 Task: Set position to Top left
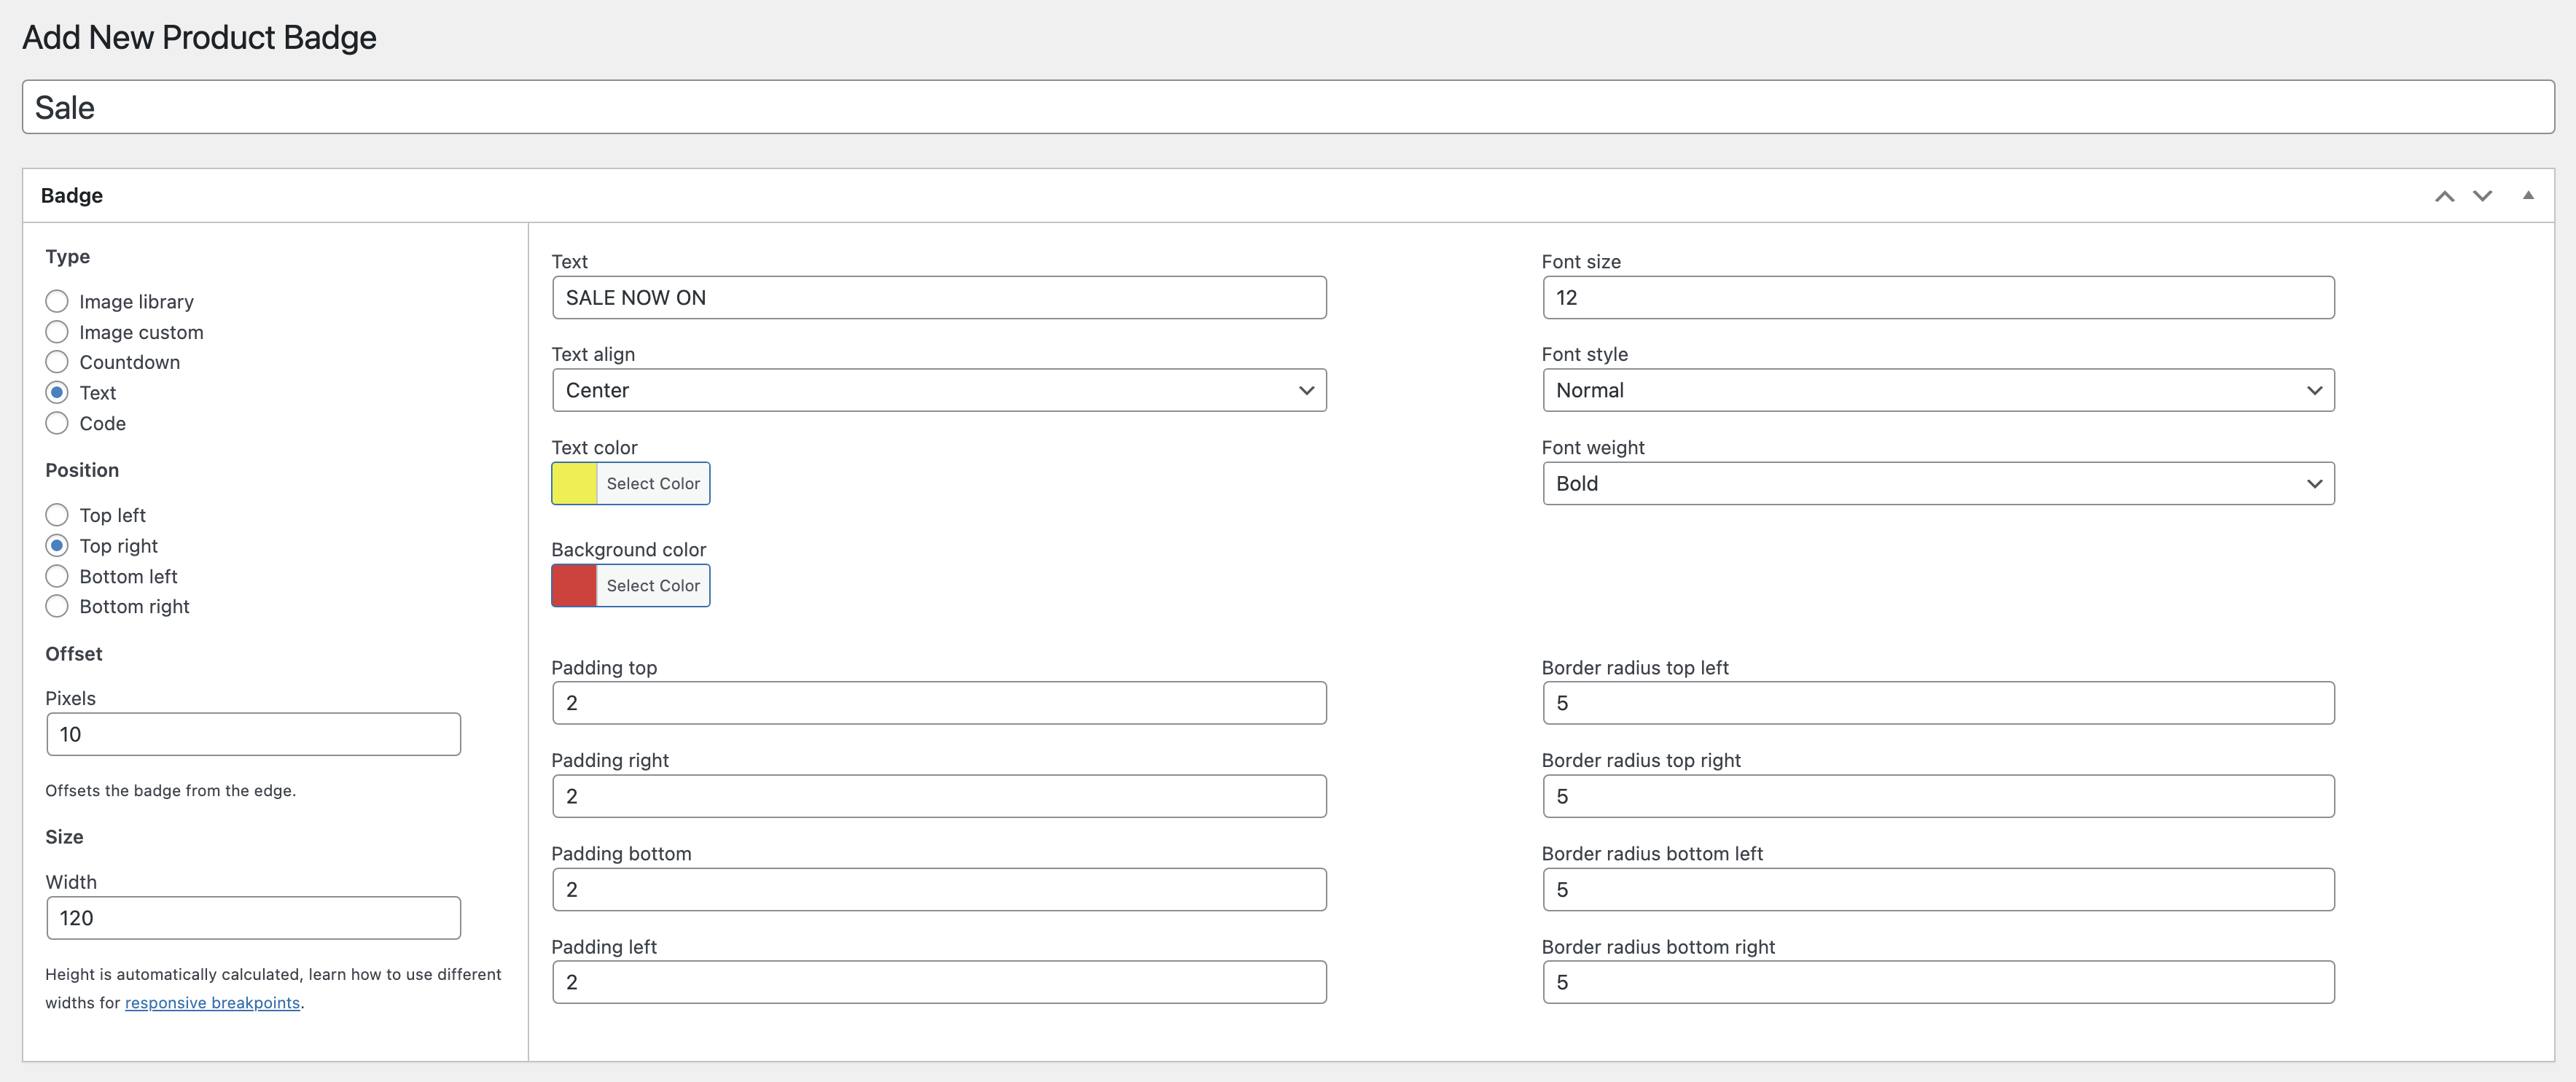pos(57,515)
